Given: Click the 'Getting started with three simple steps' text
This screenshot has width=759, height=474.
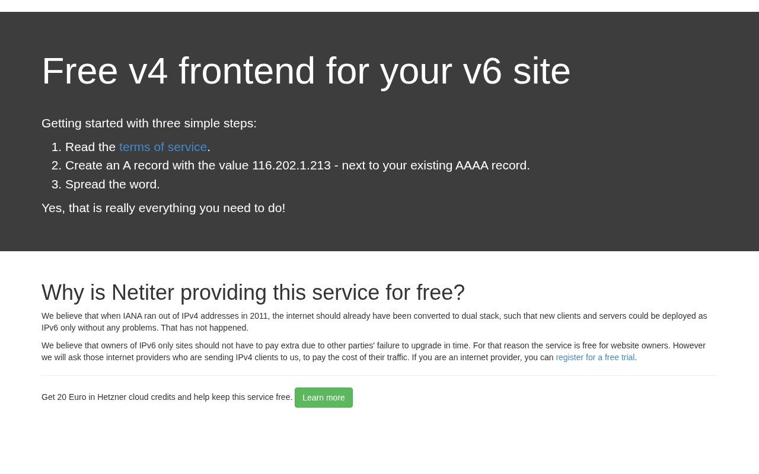Looking at the screenshot, I should 149,123.
